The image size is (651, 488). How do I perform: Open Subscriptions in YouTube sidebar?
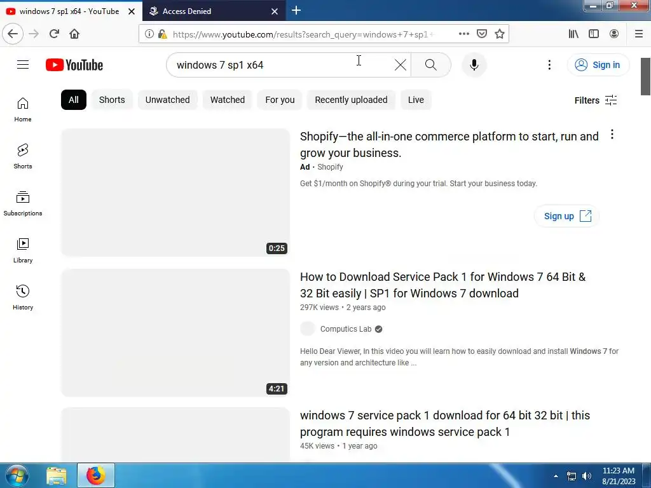coord(23,203)
